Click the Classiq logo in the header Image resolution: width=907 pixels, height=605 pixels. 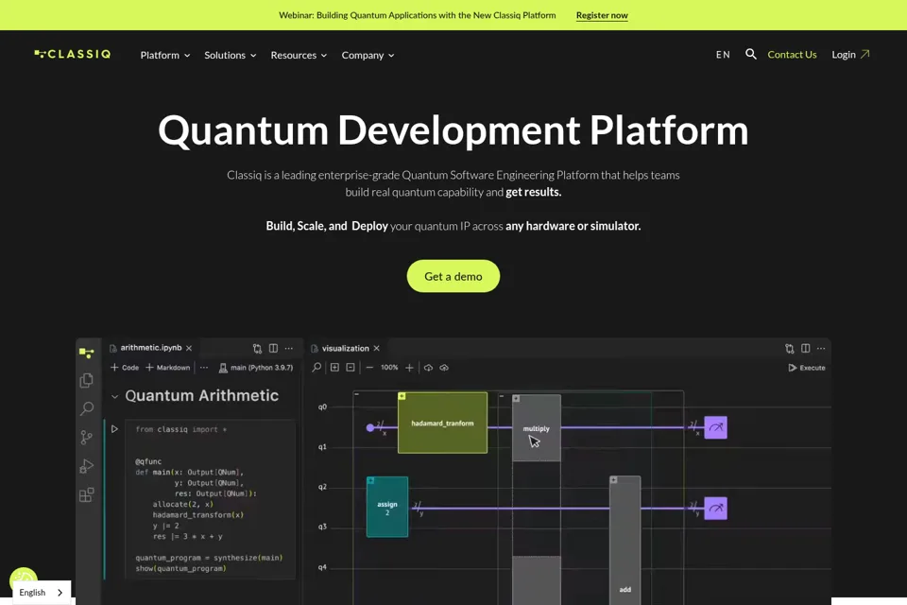(73, 55)
